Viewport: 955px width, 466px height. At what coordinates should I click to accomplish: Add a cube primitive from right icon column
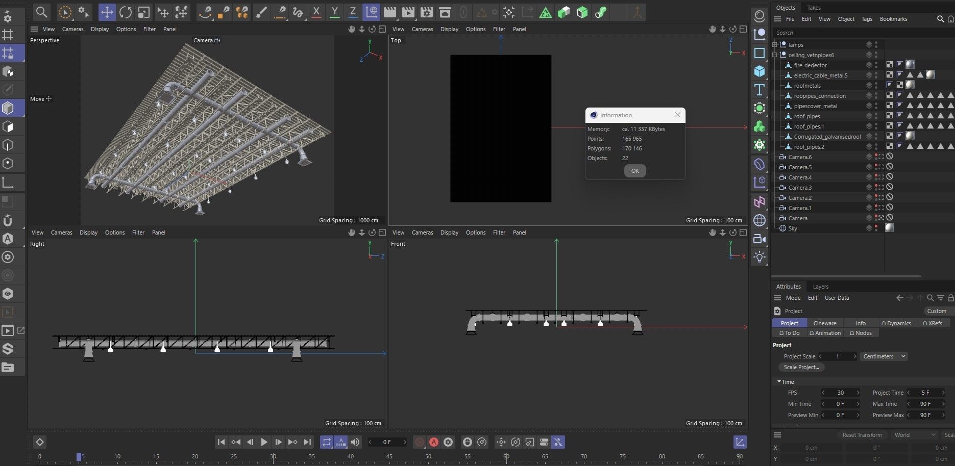(760, 71)
